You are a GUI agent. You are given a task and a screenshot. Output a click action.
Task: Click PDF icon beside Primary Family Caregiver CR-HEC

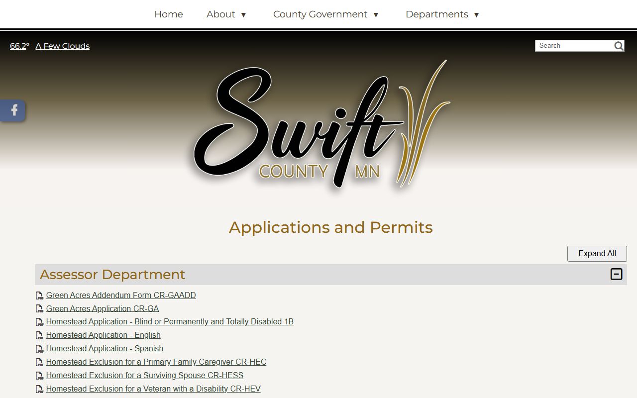point(39,362)
